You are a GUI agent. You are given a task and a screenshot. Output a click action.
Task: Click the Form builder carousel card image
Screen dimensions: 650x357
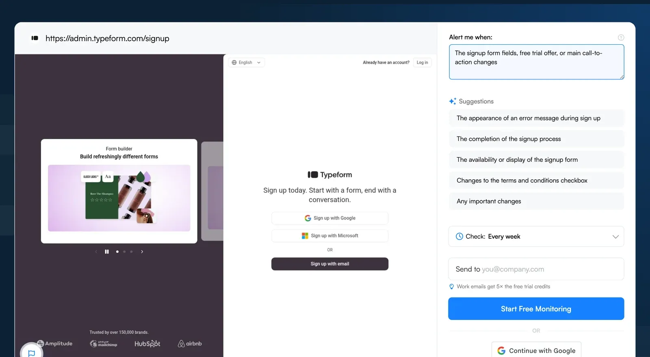[x=119, y=198]
